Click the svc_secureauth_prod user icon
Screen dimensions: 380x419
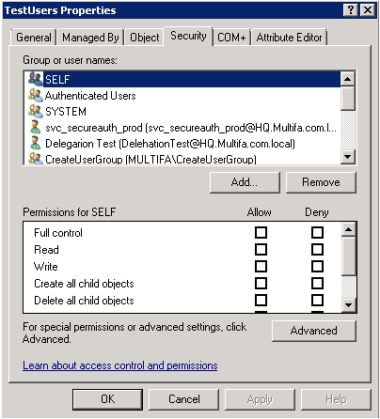(35, 127)
